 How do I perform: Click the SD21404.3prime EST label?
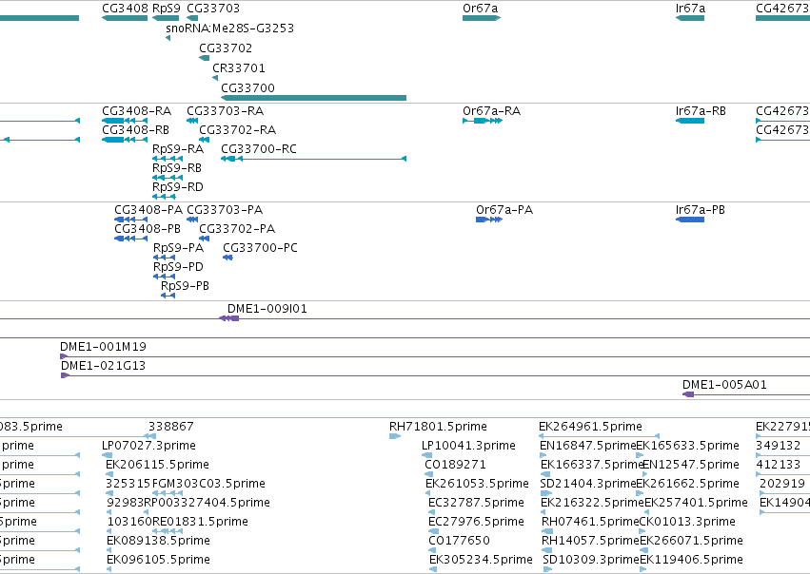point(588,484)
